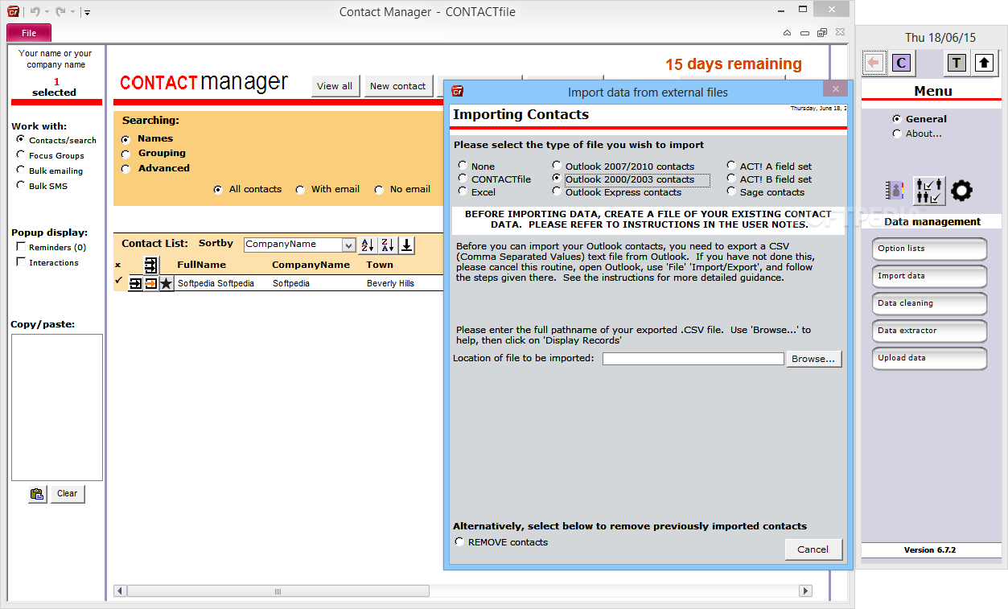Click the star icon in Softpedia row

(166, 283)
